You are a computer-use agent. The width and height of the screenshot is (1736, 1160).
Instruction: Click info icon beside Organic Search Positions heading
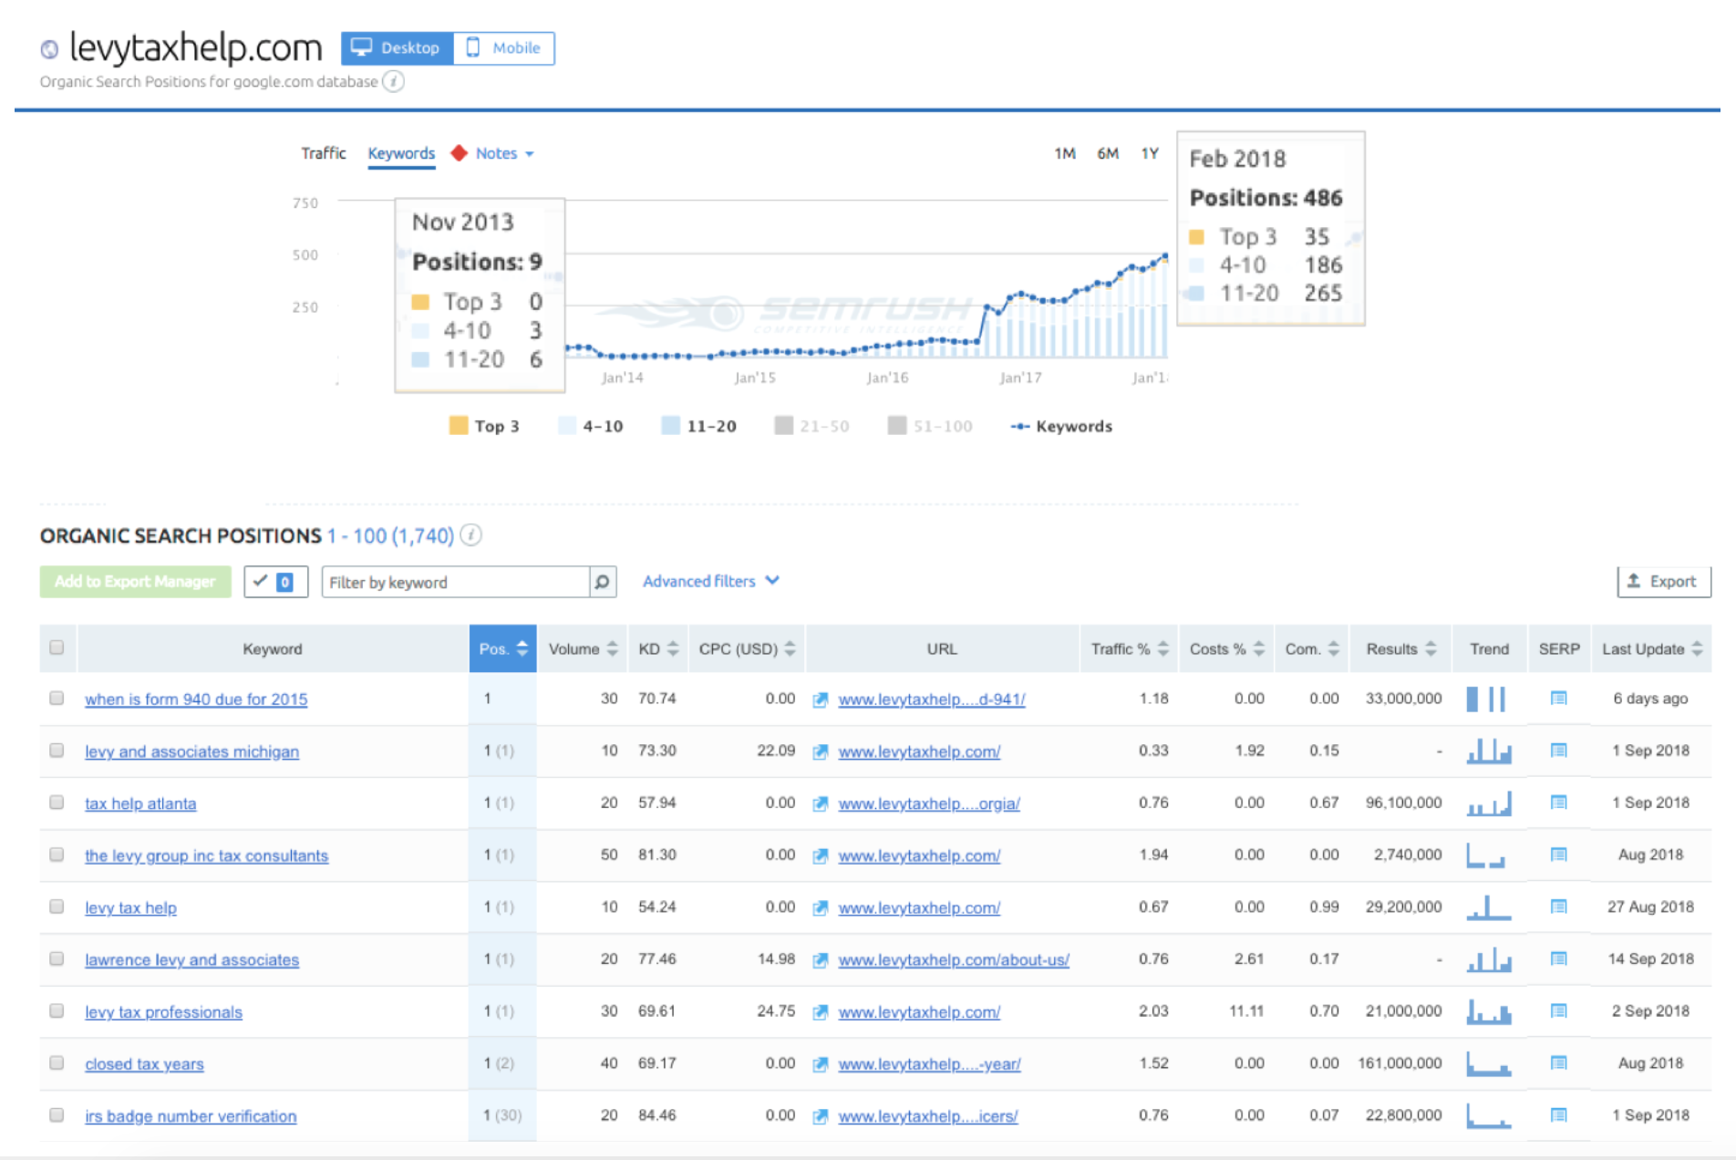pyautogui.click(x=470, y=535)
